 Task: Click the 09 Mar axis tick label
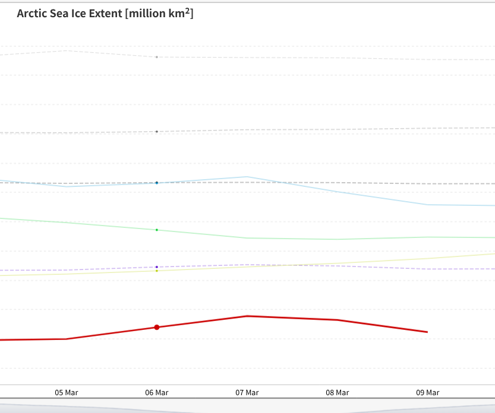point(427,392)
